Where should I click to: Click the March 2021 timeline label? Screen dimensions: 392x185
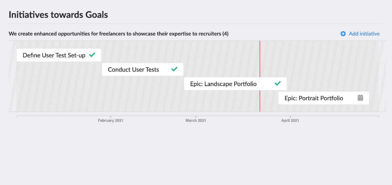196,121
